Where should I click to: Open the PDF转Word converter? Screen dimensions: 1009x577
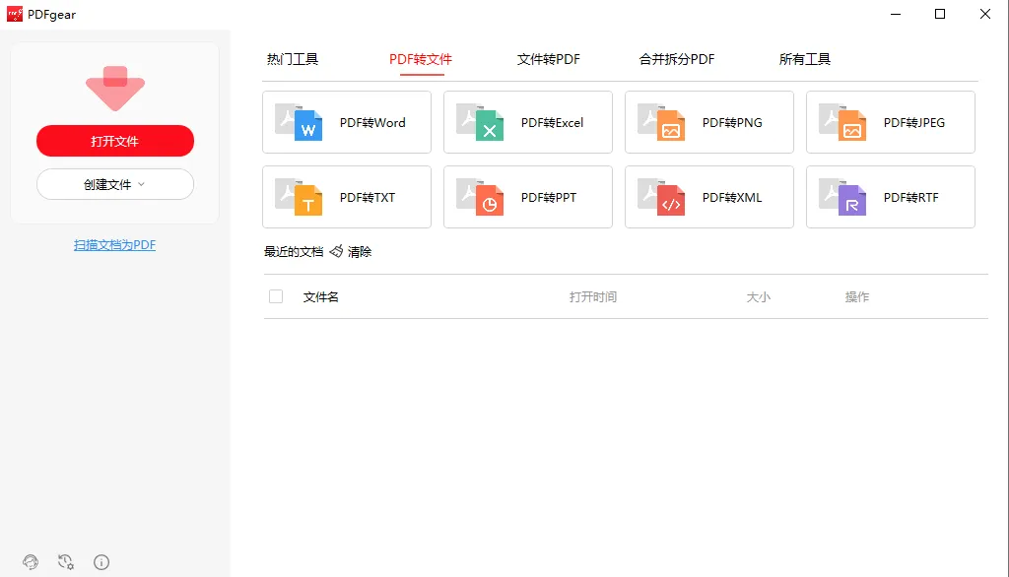point(347,122)
